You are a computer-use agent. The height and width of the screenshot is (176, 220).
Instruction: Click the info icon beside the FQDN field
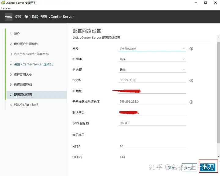coord(191,81)
